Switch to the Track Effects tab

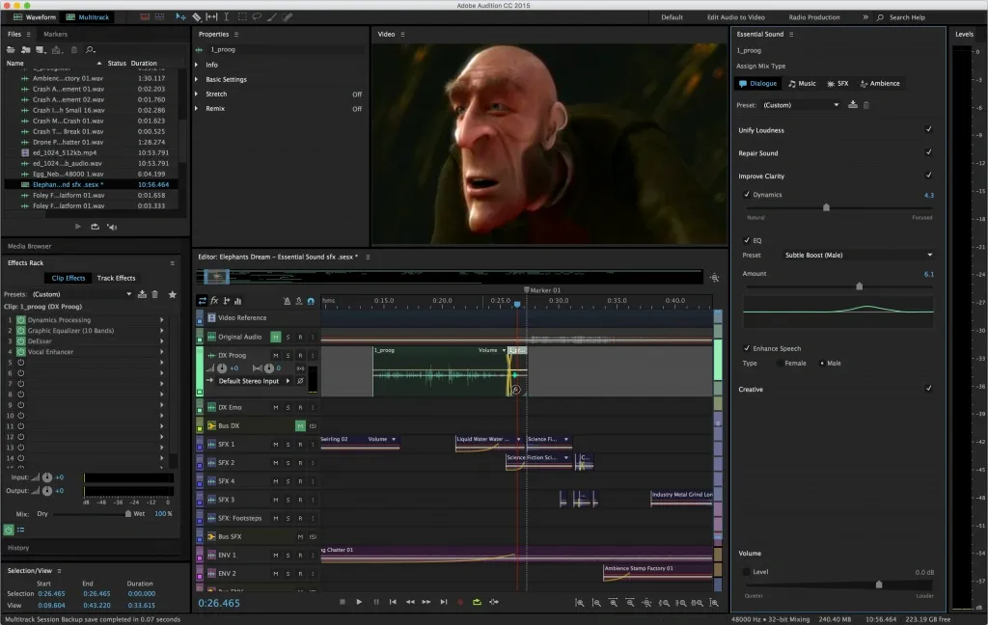[x=116, y=278]
